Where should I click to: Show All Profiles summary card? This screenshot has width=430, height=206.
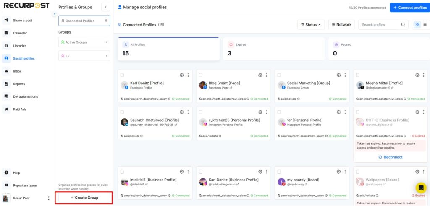[168, 49]
